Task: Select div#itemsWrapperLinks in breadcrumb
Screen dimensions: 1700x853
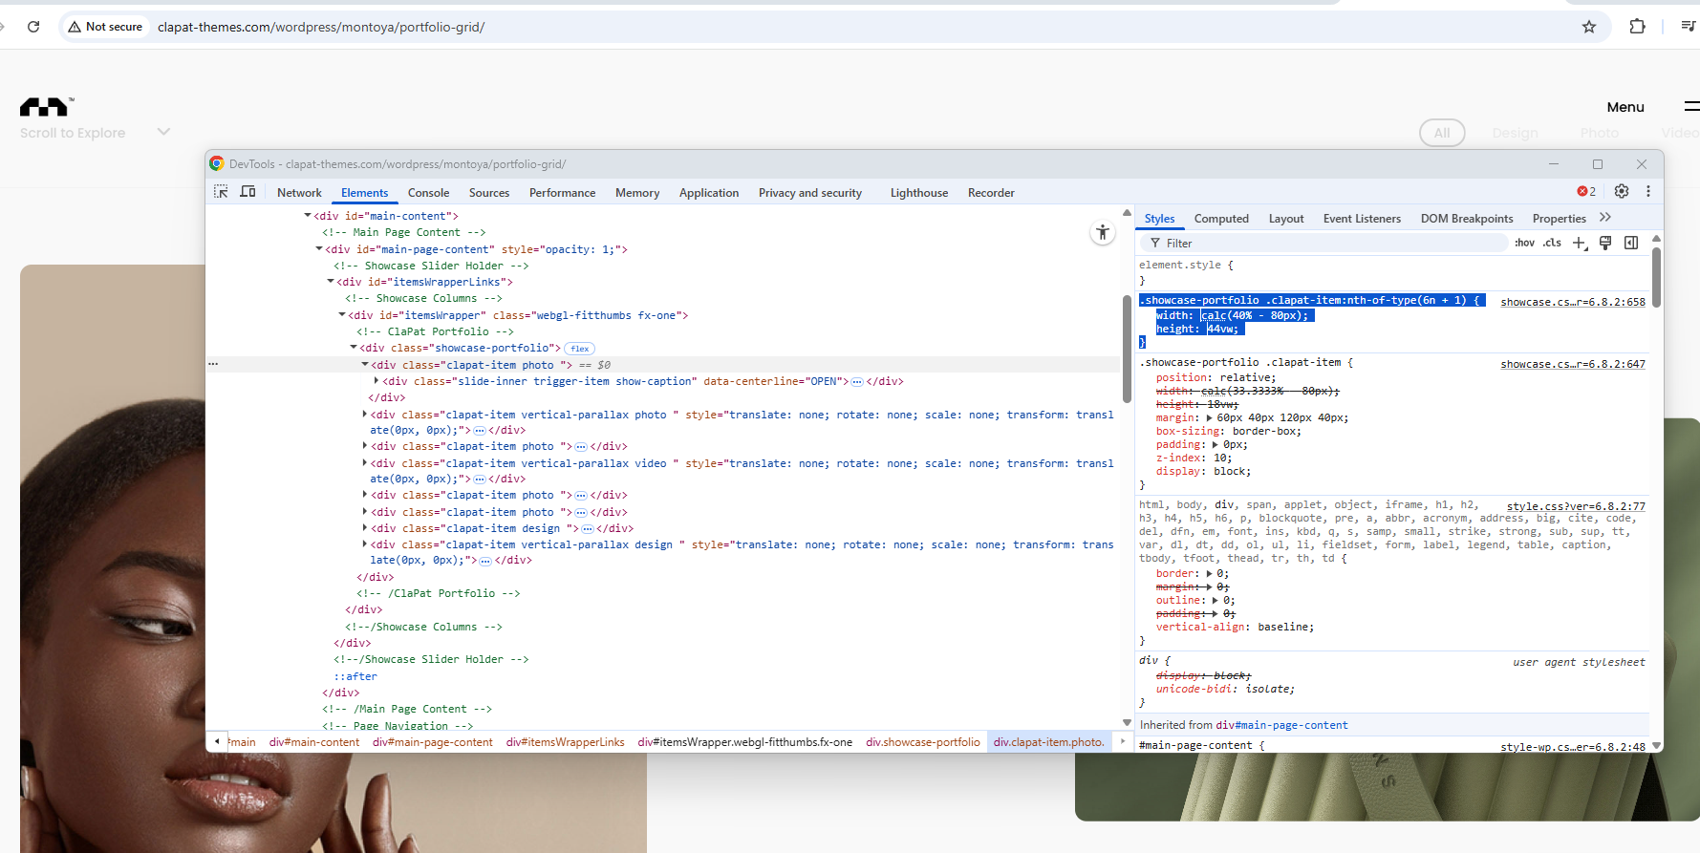Action: click(x=565, y=742)
